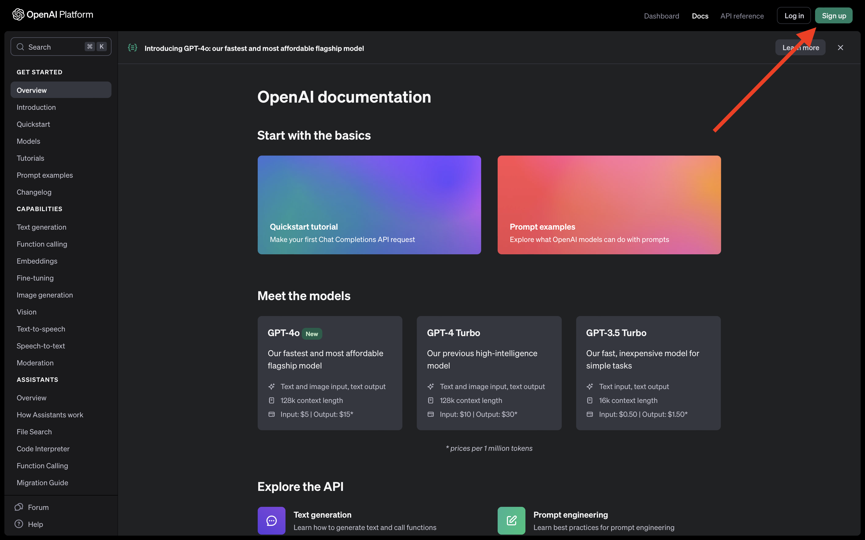865x540 pixels.
Task: Open the GPT-3.5 Turbo model card
Action: click(648, 373)
